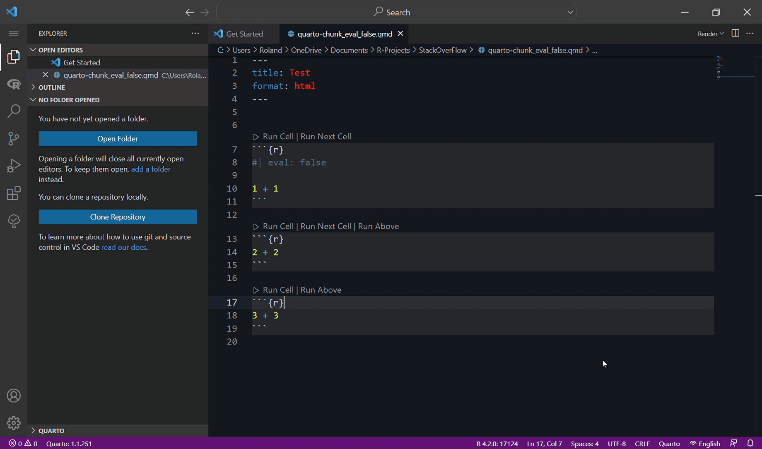This screenshot has height=449, width=762.
Task: Close the quarto-chunk_eval_false.qmd tab
Action: tap(400, 34)
